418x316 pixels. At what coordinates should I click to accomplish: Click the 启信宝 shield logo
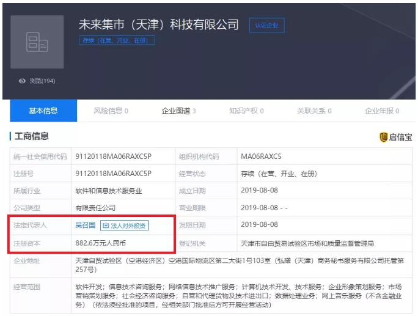click(383, 137)
